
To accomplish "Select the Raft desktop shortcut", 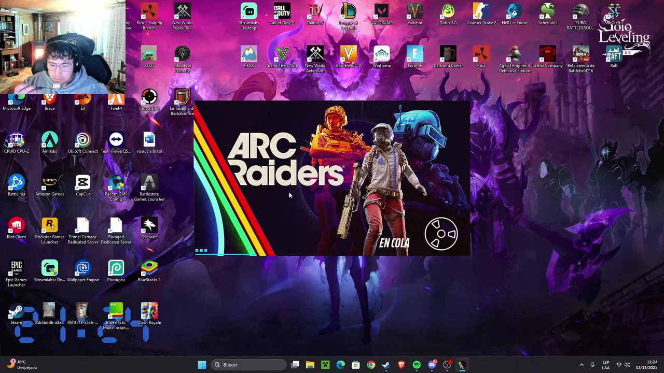I will coord(614,57).
